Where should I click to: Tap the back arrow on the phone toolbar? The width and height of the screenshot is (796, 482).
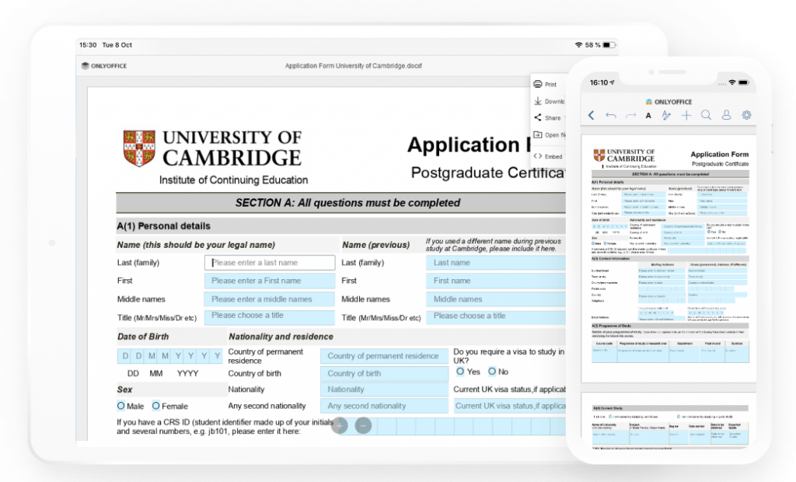(x=592, y=115)
